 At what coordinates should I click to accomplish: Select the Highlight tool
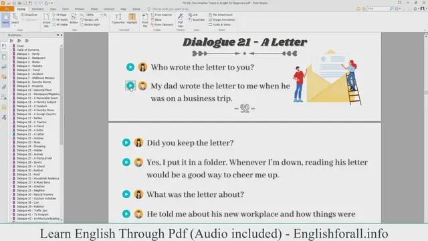point(132,19)
